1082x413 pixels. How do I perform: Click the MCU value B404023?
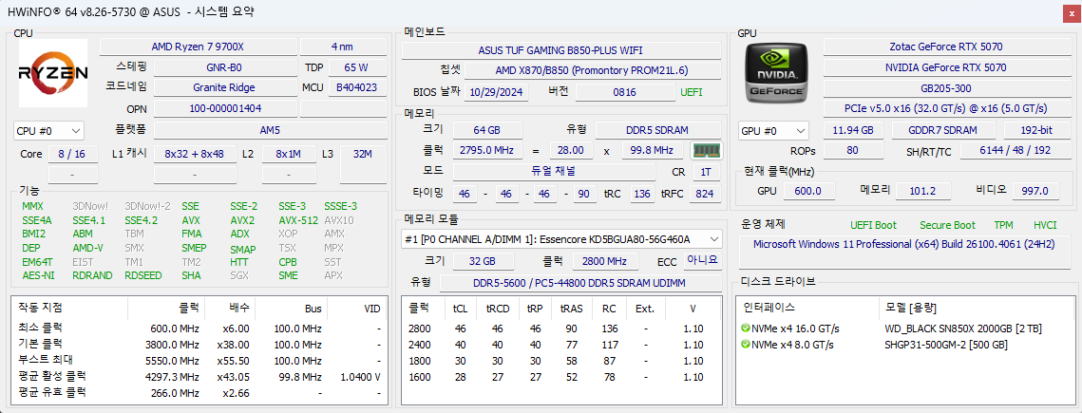pos(357,87)
